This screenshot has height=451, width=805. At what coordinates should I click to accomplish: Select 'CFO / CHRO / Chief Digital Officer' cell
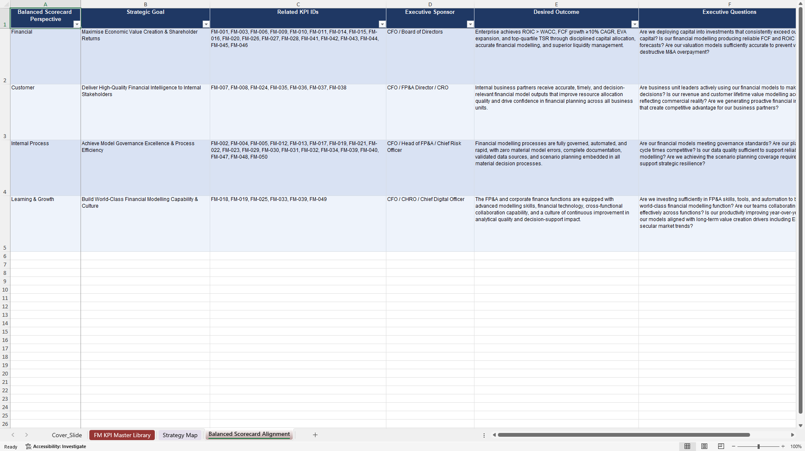(x=430, y=224)
